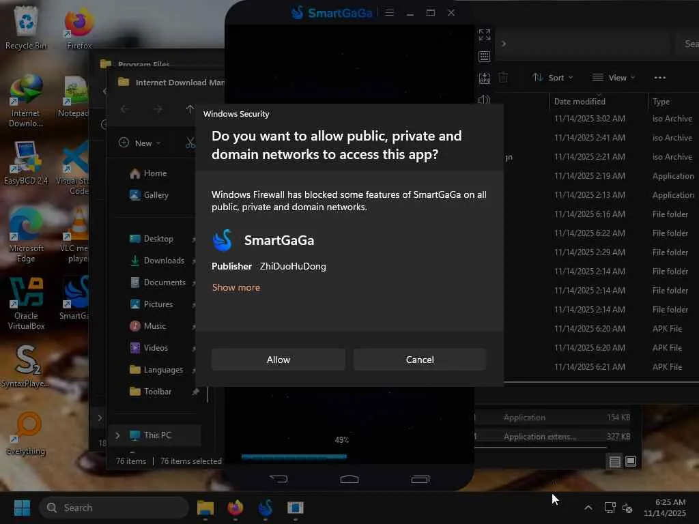Click Search field in rear Explorer window
Screen dimensions: 699x524
click(x=688, y=44)
